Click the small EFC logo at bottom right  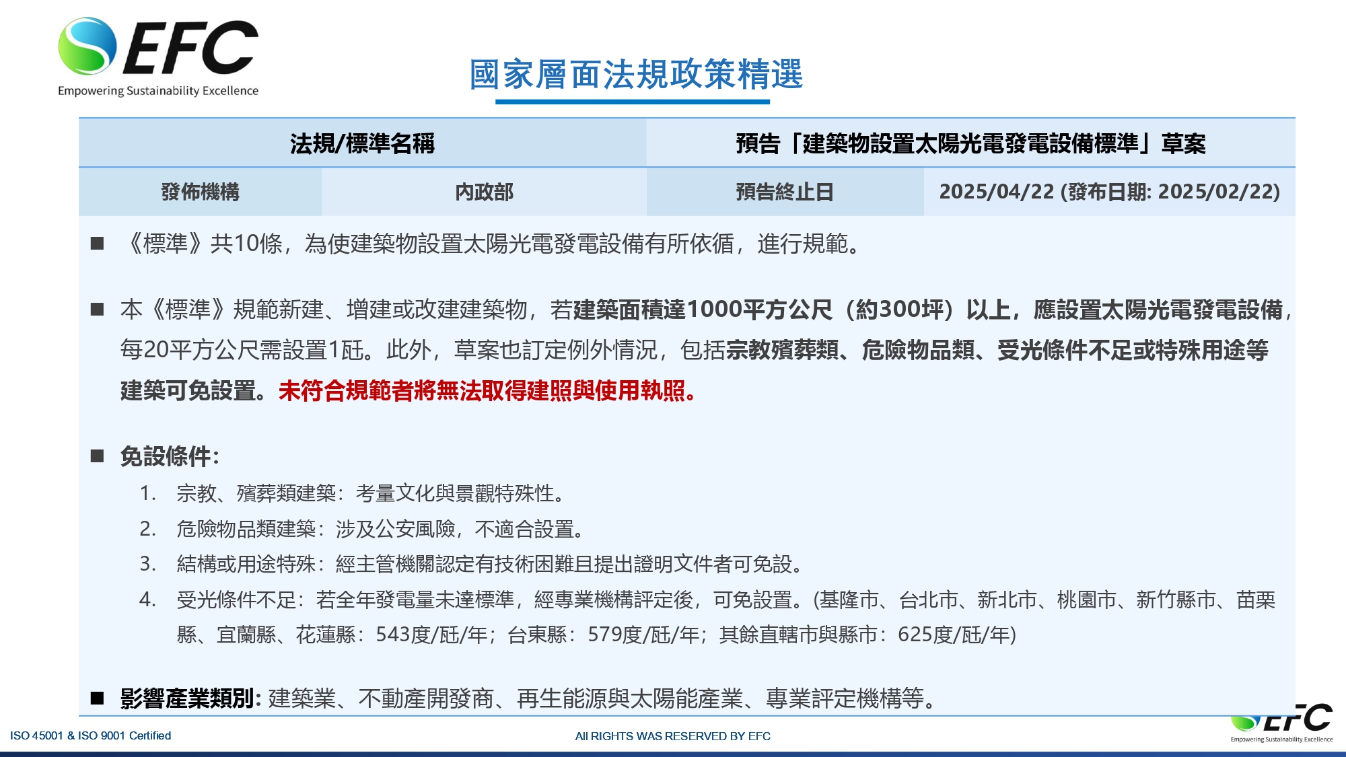pos(1282,723)
